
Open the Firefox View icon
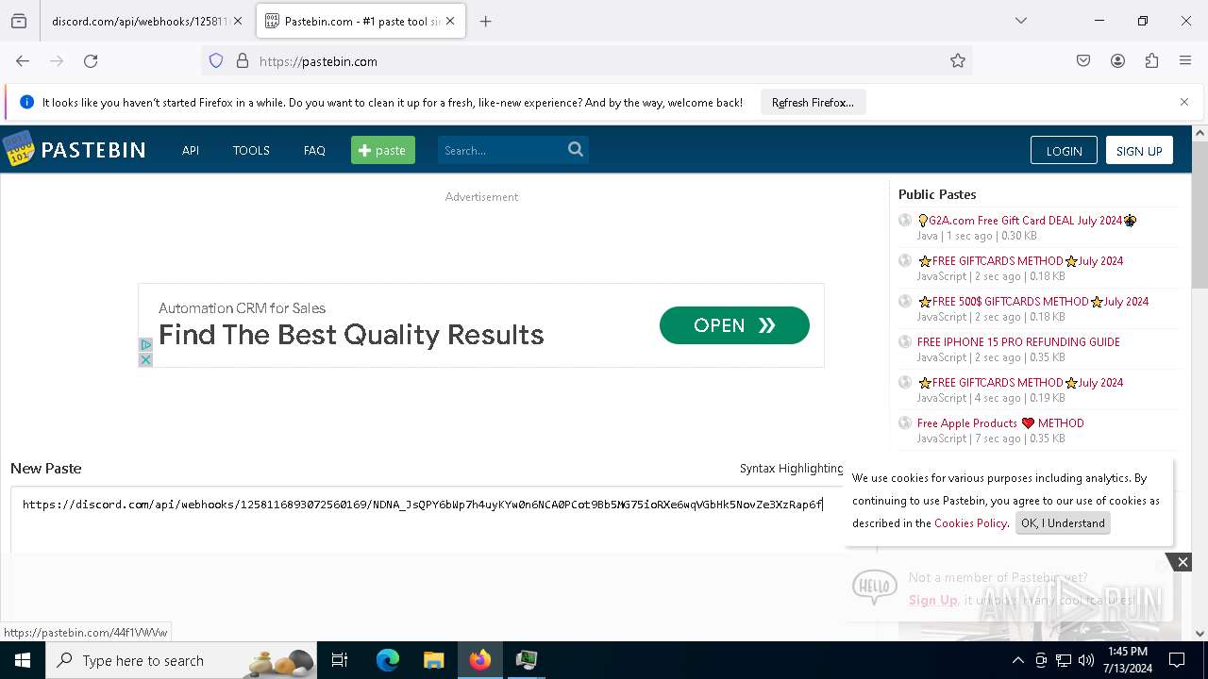pos(19,21)
